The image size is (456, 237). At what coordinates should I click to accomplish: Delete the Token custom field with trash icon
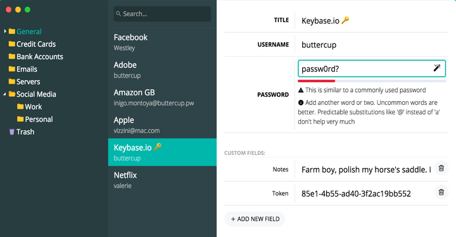click(441, 192)
